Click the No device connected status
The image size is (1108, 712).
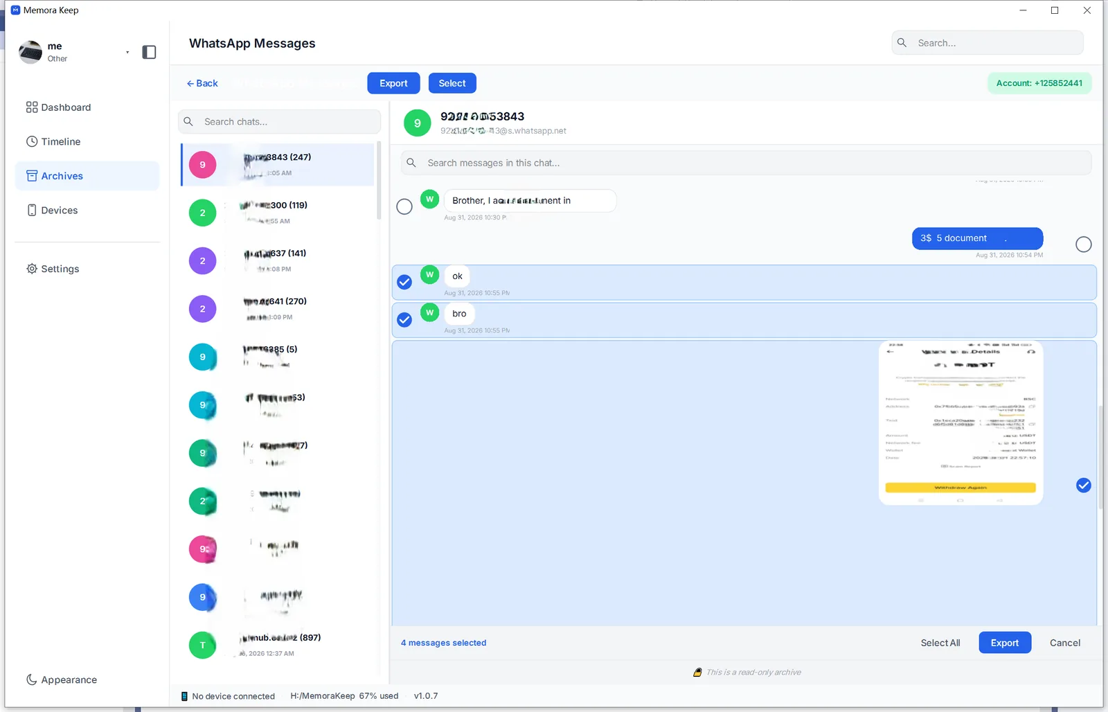tap(228, 696)
